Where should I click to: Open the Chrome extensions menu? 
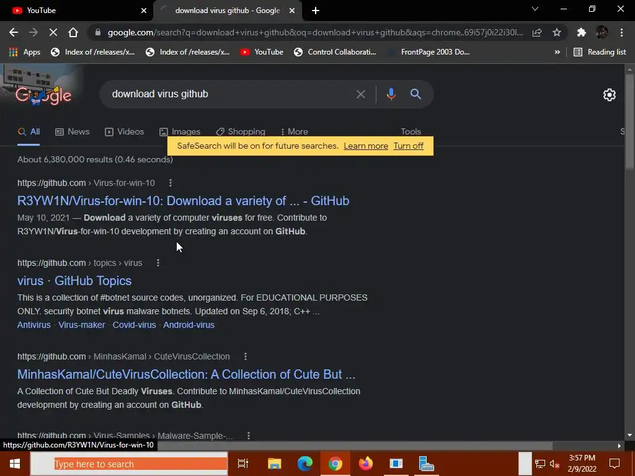point(582,32)
